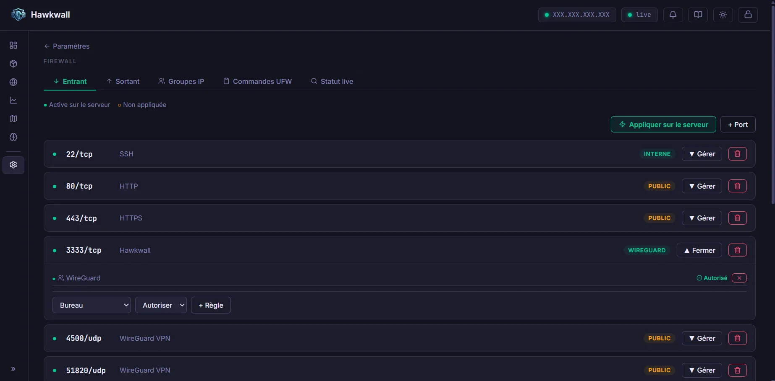The height and width of the screenshot is (381, 775).
Task: Open the Statut live tab
Action: pos(332,81)
